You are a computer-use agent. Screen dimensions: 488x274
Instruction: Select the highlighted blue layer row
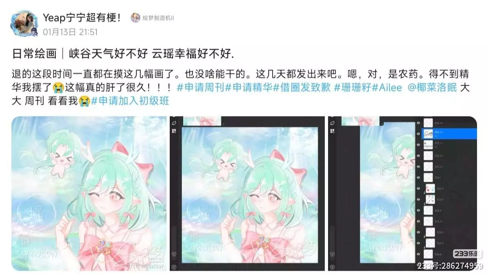tap(449, 134)
